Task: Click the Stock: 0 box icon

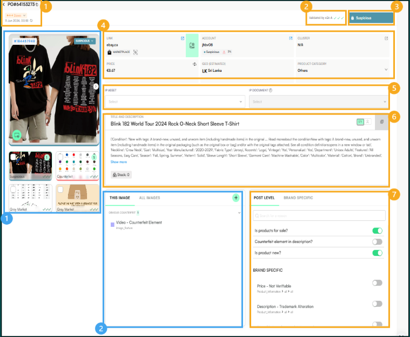Action: (115, 174)
